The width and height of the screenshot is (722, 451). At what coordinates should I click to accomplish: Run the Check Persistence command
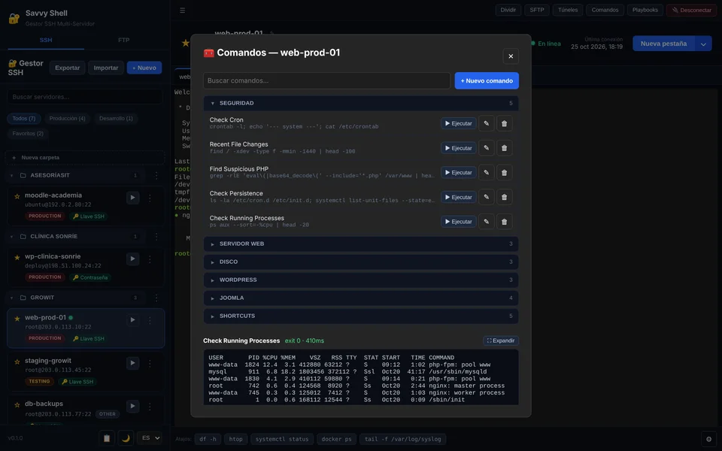459,198
